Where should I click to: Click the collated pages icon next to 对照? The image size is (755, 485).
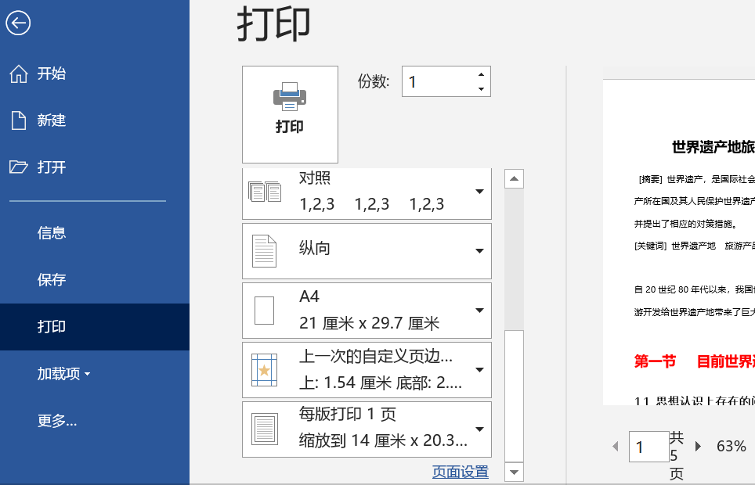point(265,192)
